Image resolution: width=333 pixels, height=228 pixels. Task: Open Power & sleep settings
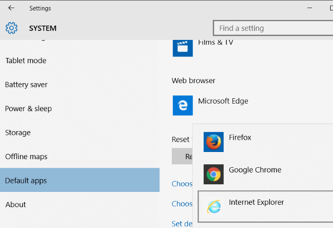[28, 109]
